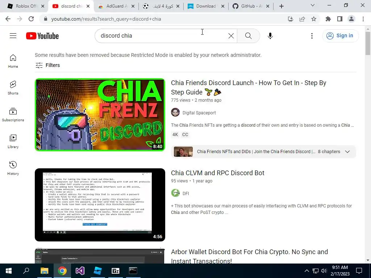Screen dimensions: 371x278
Task: Open 7-Zip from taskbar
Action: point(116,271)
